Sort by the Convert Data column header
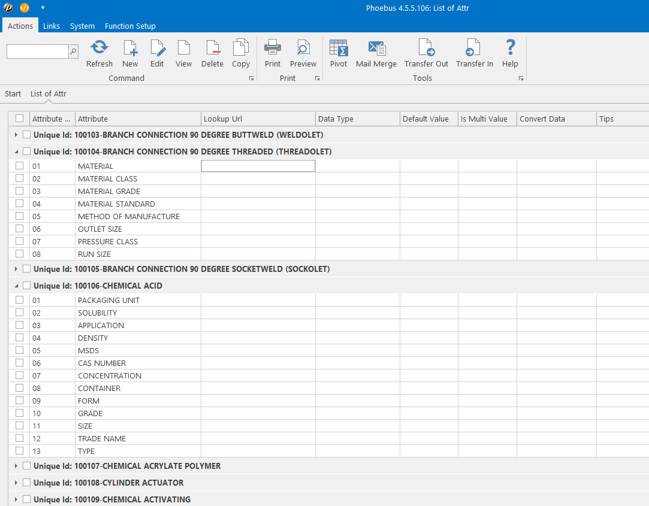649x506 pixels. tap(556, 119)
